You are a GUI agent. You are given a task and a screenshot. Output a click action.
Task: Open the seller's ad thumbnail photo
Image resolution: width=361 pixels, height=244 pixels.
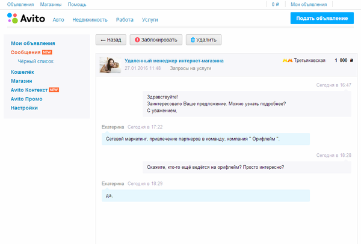pyautogui.click(x=111, y=64)
